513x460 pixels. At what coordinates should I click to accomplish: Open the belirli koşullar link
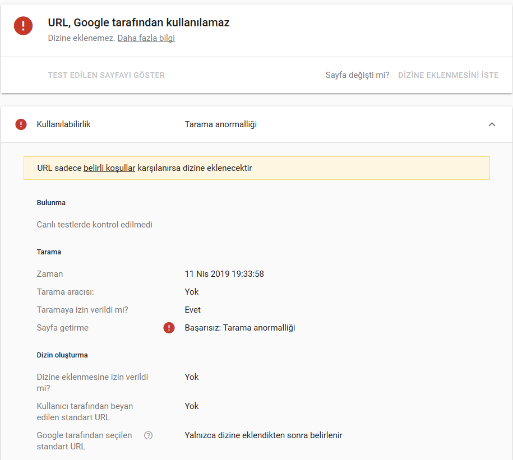(109, 168)
